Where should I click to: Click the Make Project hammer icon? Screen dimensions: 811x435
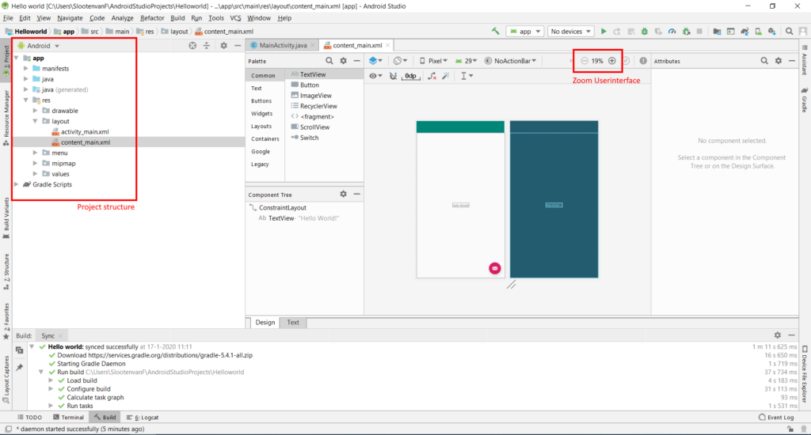click(x=496, y=31)
